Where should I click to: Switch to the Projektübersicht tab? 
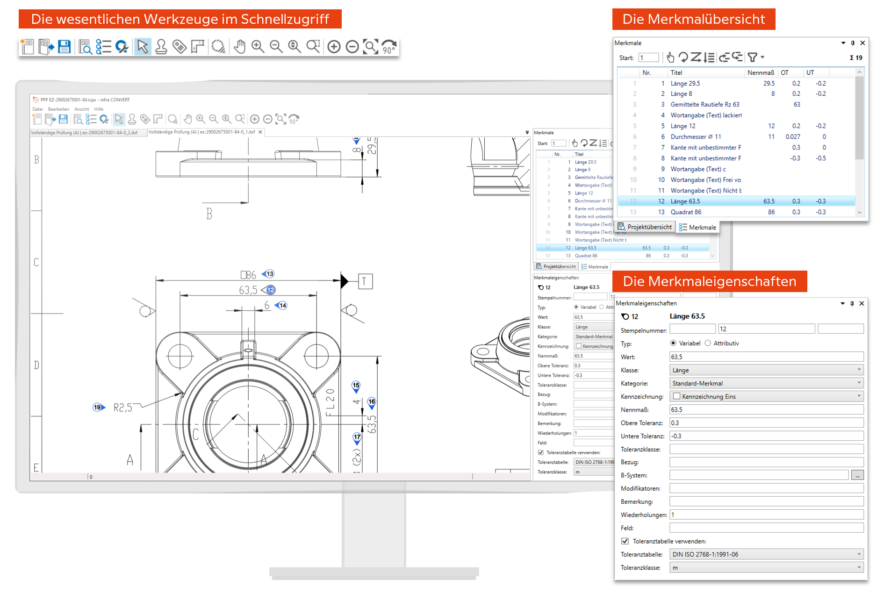coord(645,227)
